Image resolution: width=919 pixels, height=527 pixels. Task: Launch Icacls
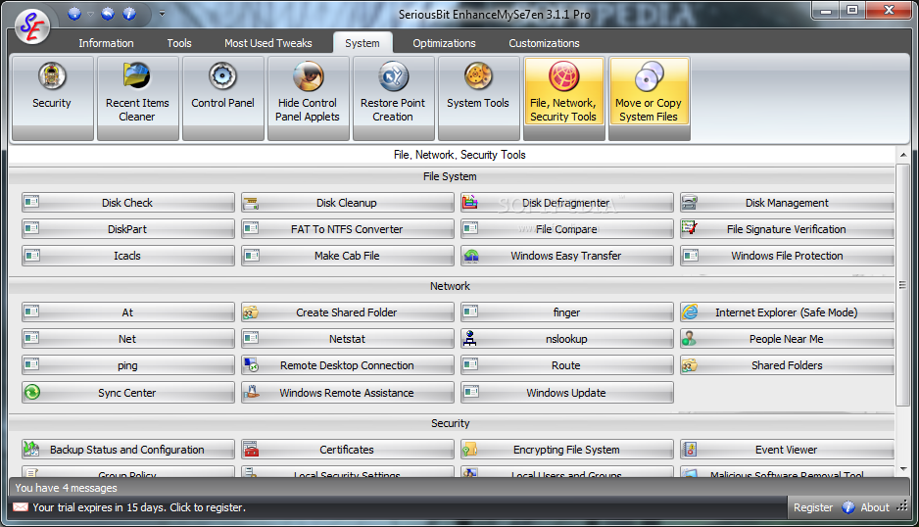click(127, 256)
